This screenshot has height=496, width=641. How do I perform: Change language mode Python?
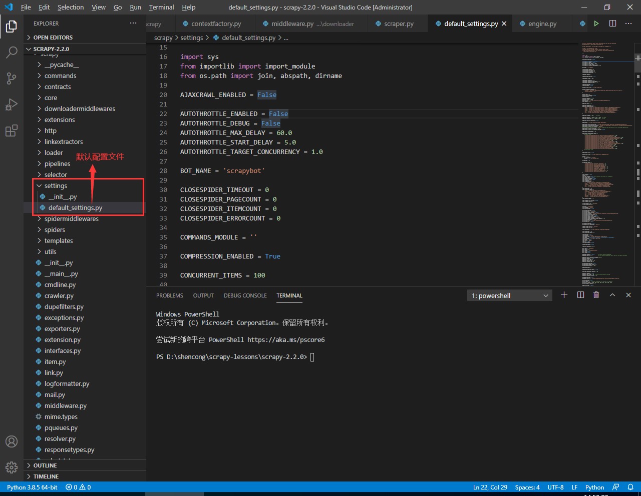coord(594,487)
